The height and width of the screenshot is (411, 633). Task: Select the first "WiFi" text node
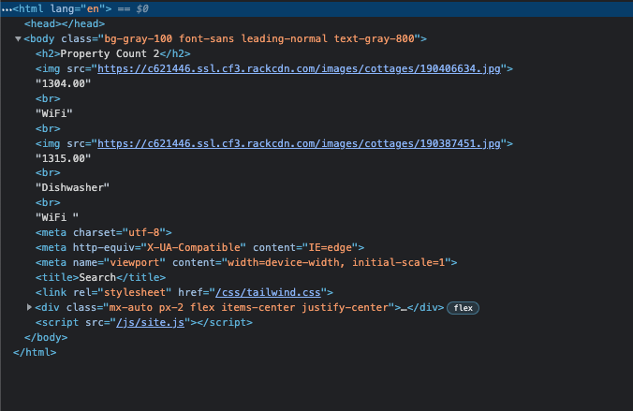(53, 113)
